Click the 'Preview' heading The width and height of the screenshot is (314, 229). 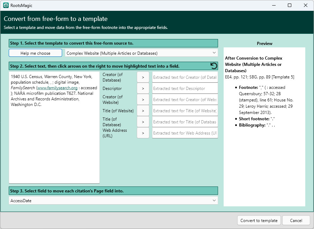pos(264,44)
